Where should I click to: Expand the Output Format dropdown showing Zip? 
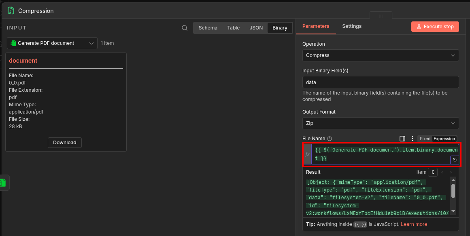[x=380, y=123]
